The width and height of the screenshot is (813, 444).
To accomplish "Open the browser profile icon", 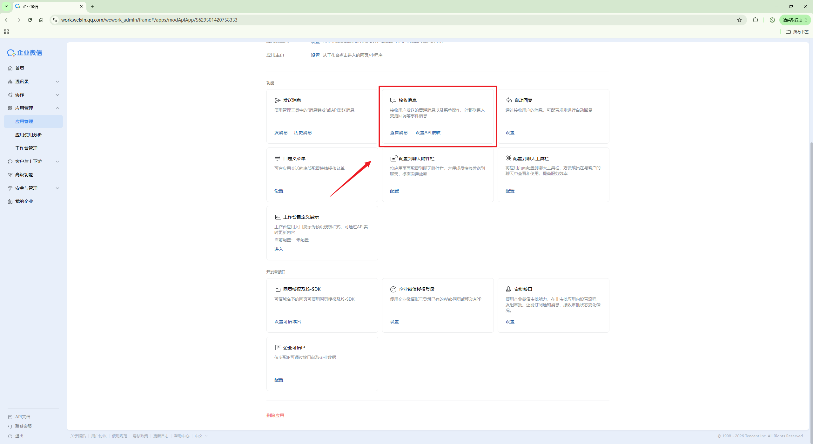I will (x=772, y=20).
